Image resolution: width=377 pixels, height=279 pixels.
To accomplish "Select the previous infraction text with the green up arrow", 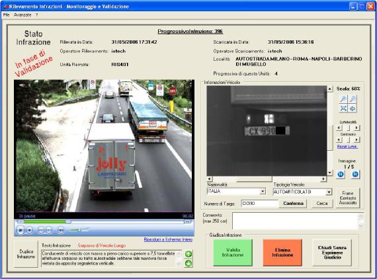I will (x=188, y=254).
